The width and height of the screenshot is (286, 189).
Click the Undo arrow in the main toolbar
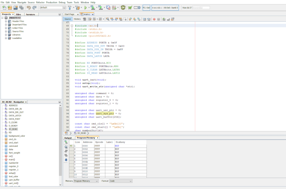pos(29,7)
